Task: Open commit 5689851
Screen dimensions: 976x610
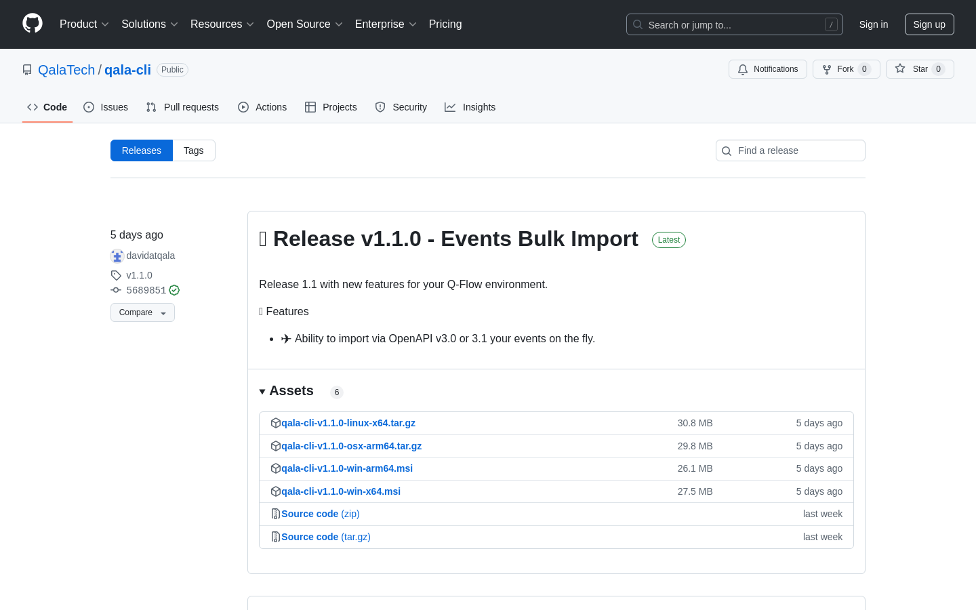Action: pyautogui.click(x=146, y=290)
